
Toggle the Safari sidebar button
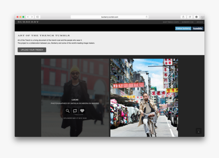(38, 17)
